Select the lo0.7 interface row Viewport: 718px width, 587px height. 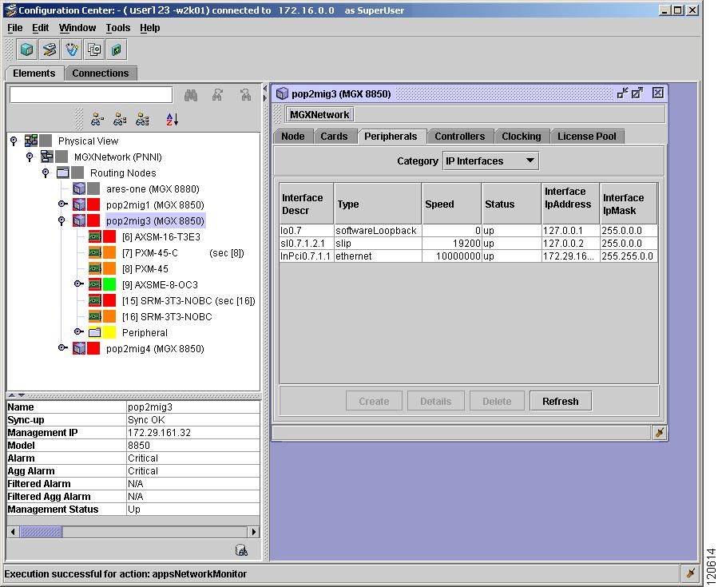pos(469,230)
